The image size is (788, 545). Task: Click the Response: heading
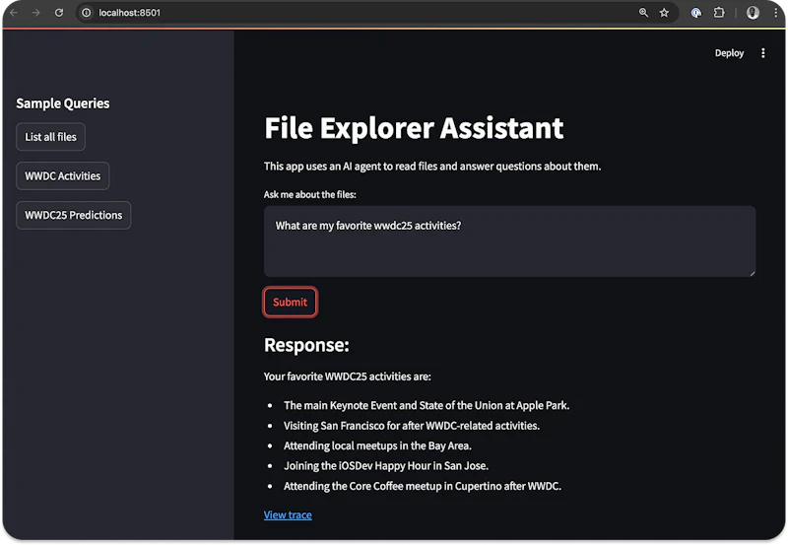(x=306, y=345)
